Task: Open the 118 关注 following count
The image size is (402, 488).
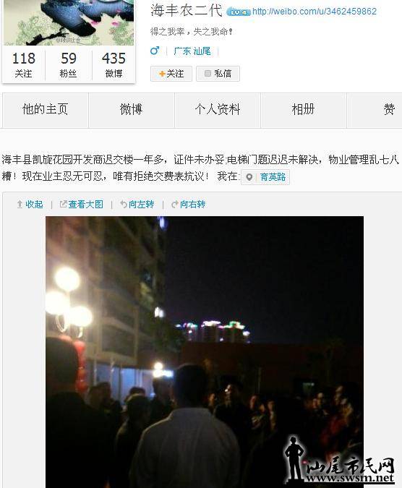Action: point(24,65)
